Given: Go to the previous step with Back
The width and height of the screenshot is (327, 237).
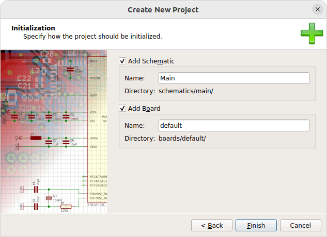Looking at the screenshot, I should 212,225.
